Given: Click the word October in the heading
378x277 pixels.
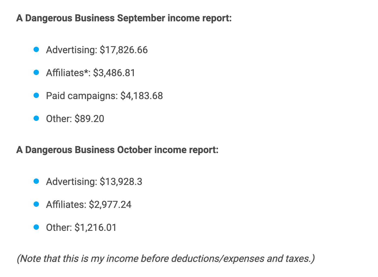Looking at the screenshot, I should tap(134, 150).
